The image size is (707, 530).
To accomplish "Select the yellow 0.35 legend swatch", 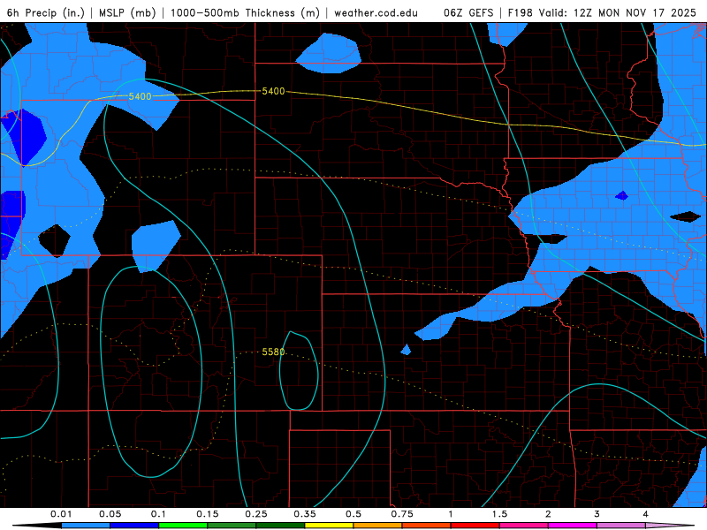I will (x=329, y=526).
